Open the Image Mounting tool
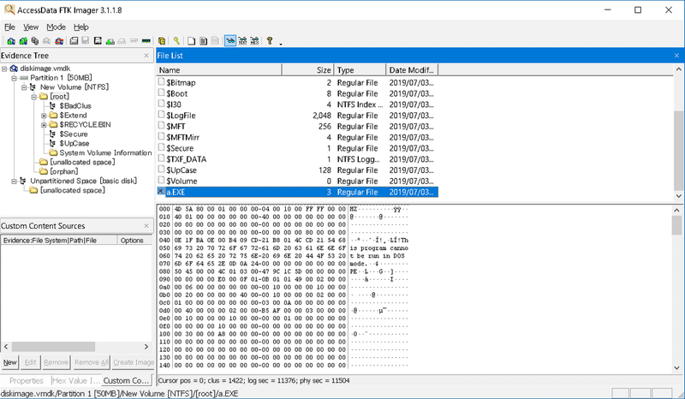This screenshot has width=685, height=399. pos(35,40)
